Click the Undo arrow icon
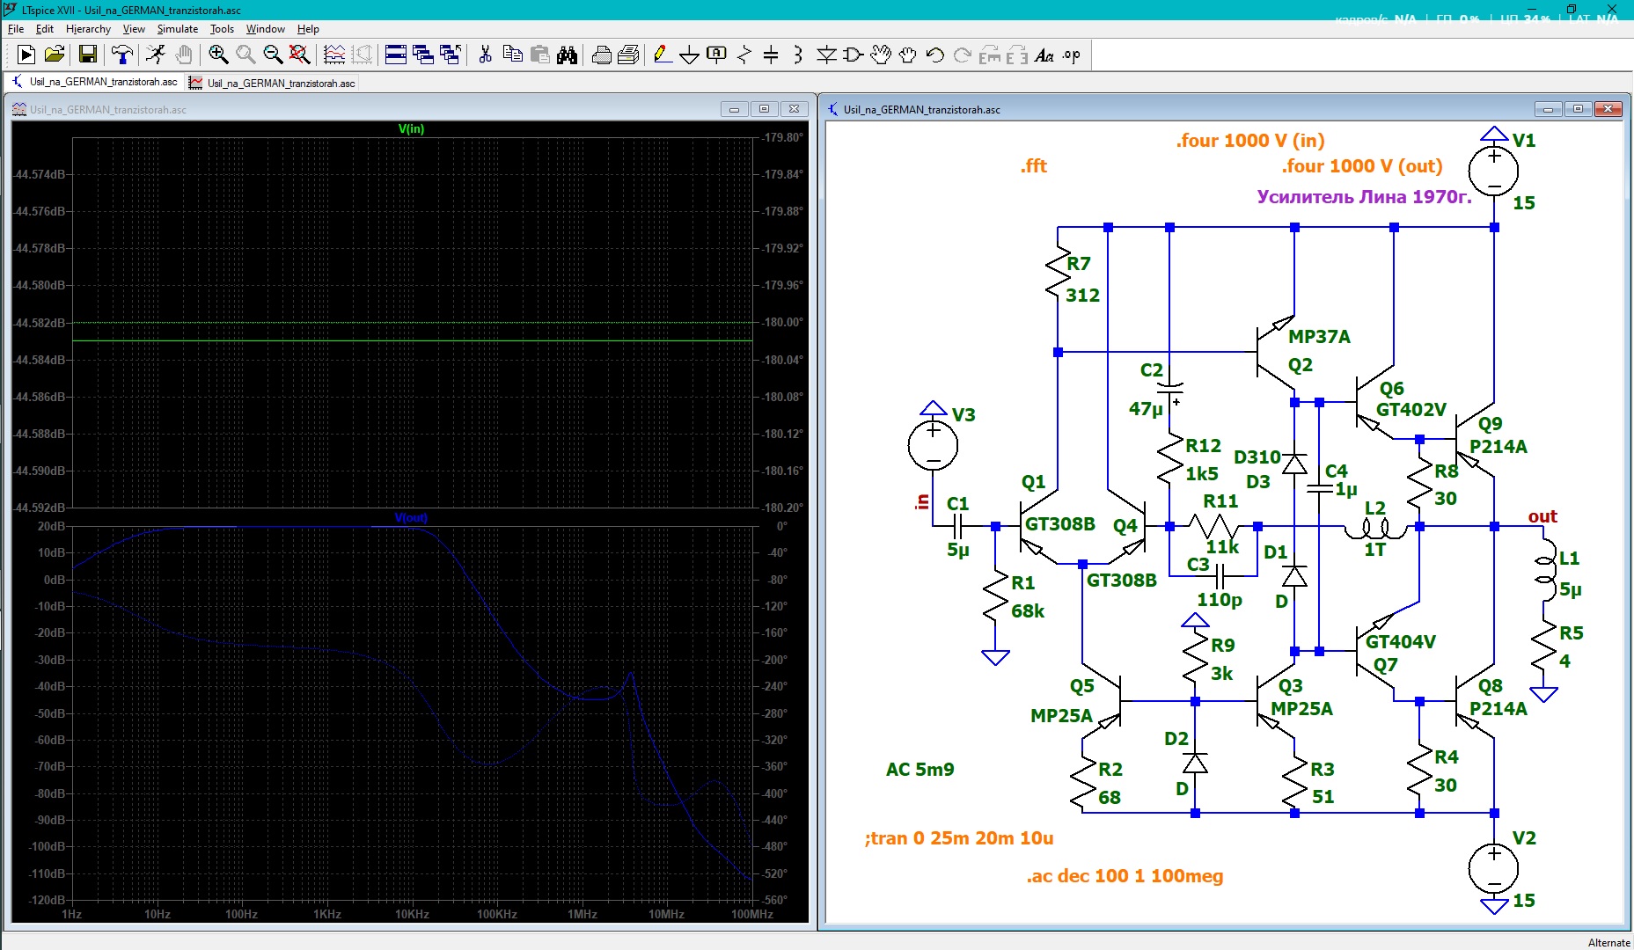 934,55
